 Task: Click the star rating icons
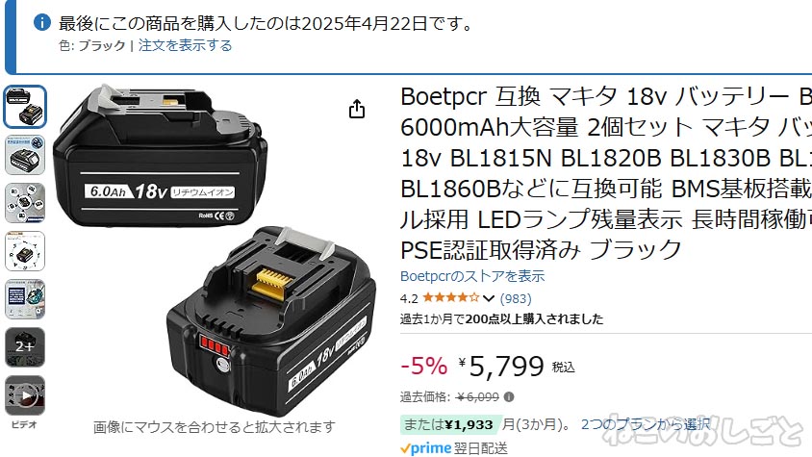[x=450, y=298]
